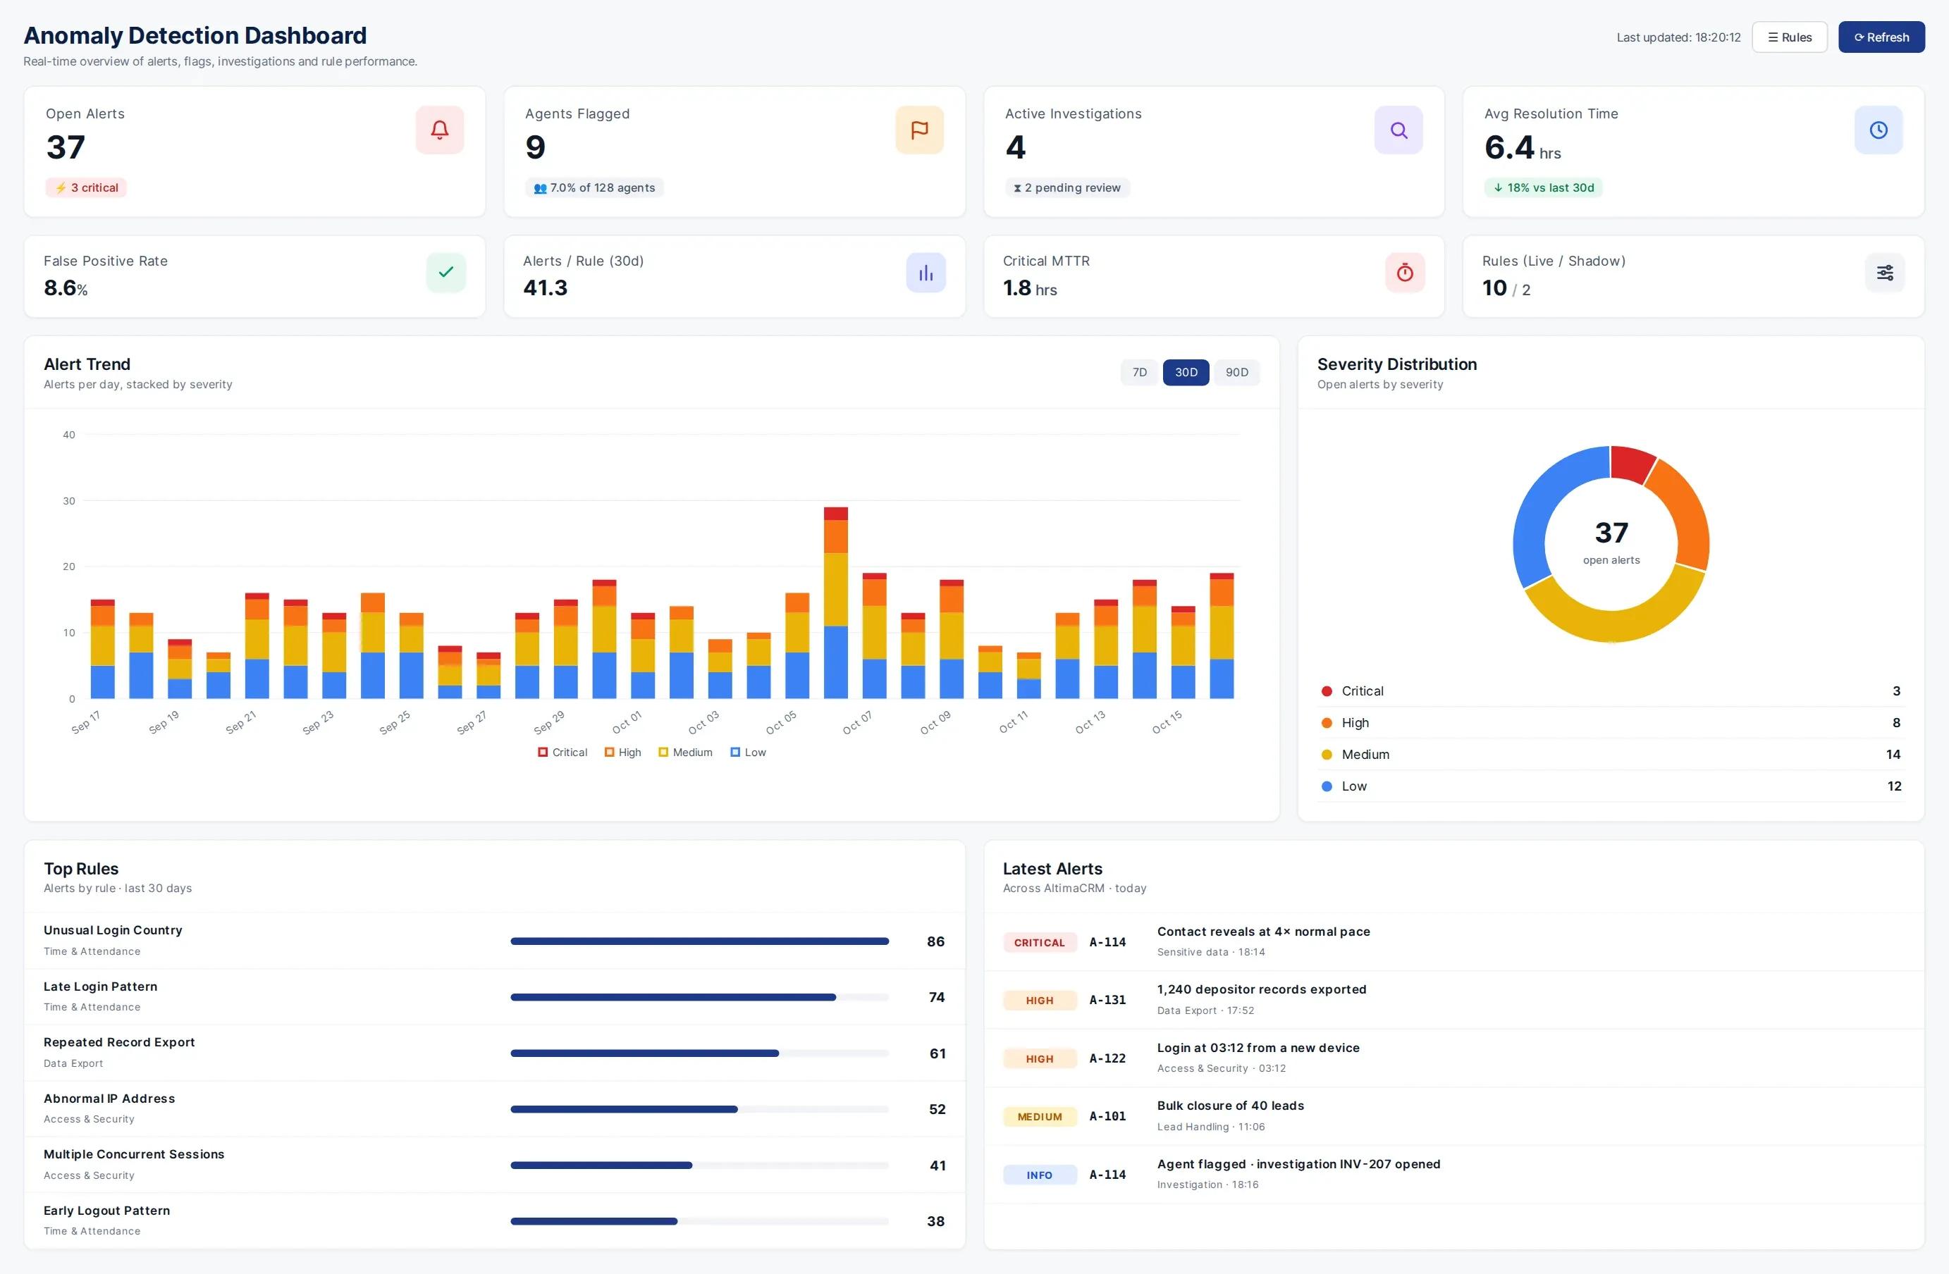Viewport: 1949px width, 1274px height.
Task: Toggle Critical series in chart legend
Action: [x=562, y=753]
